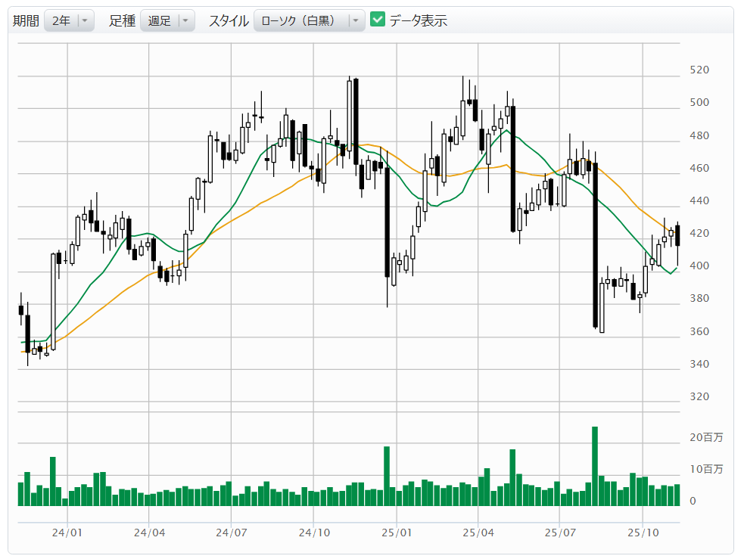Click the arrow beside 週足
Image resolution: width=744 pixels, height=559 pixels.
(x=185, y=21)
